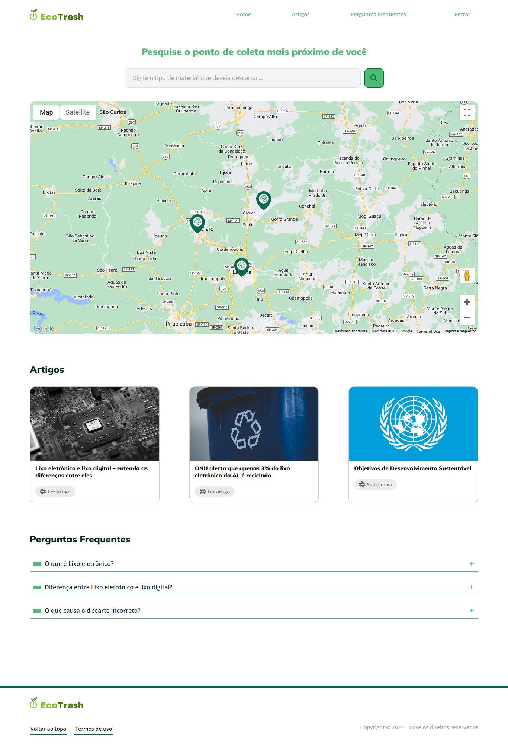Select the collection point marker near Araras
508x746 pixels.
click(x=264, y=200)
